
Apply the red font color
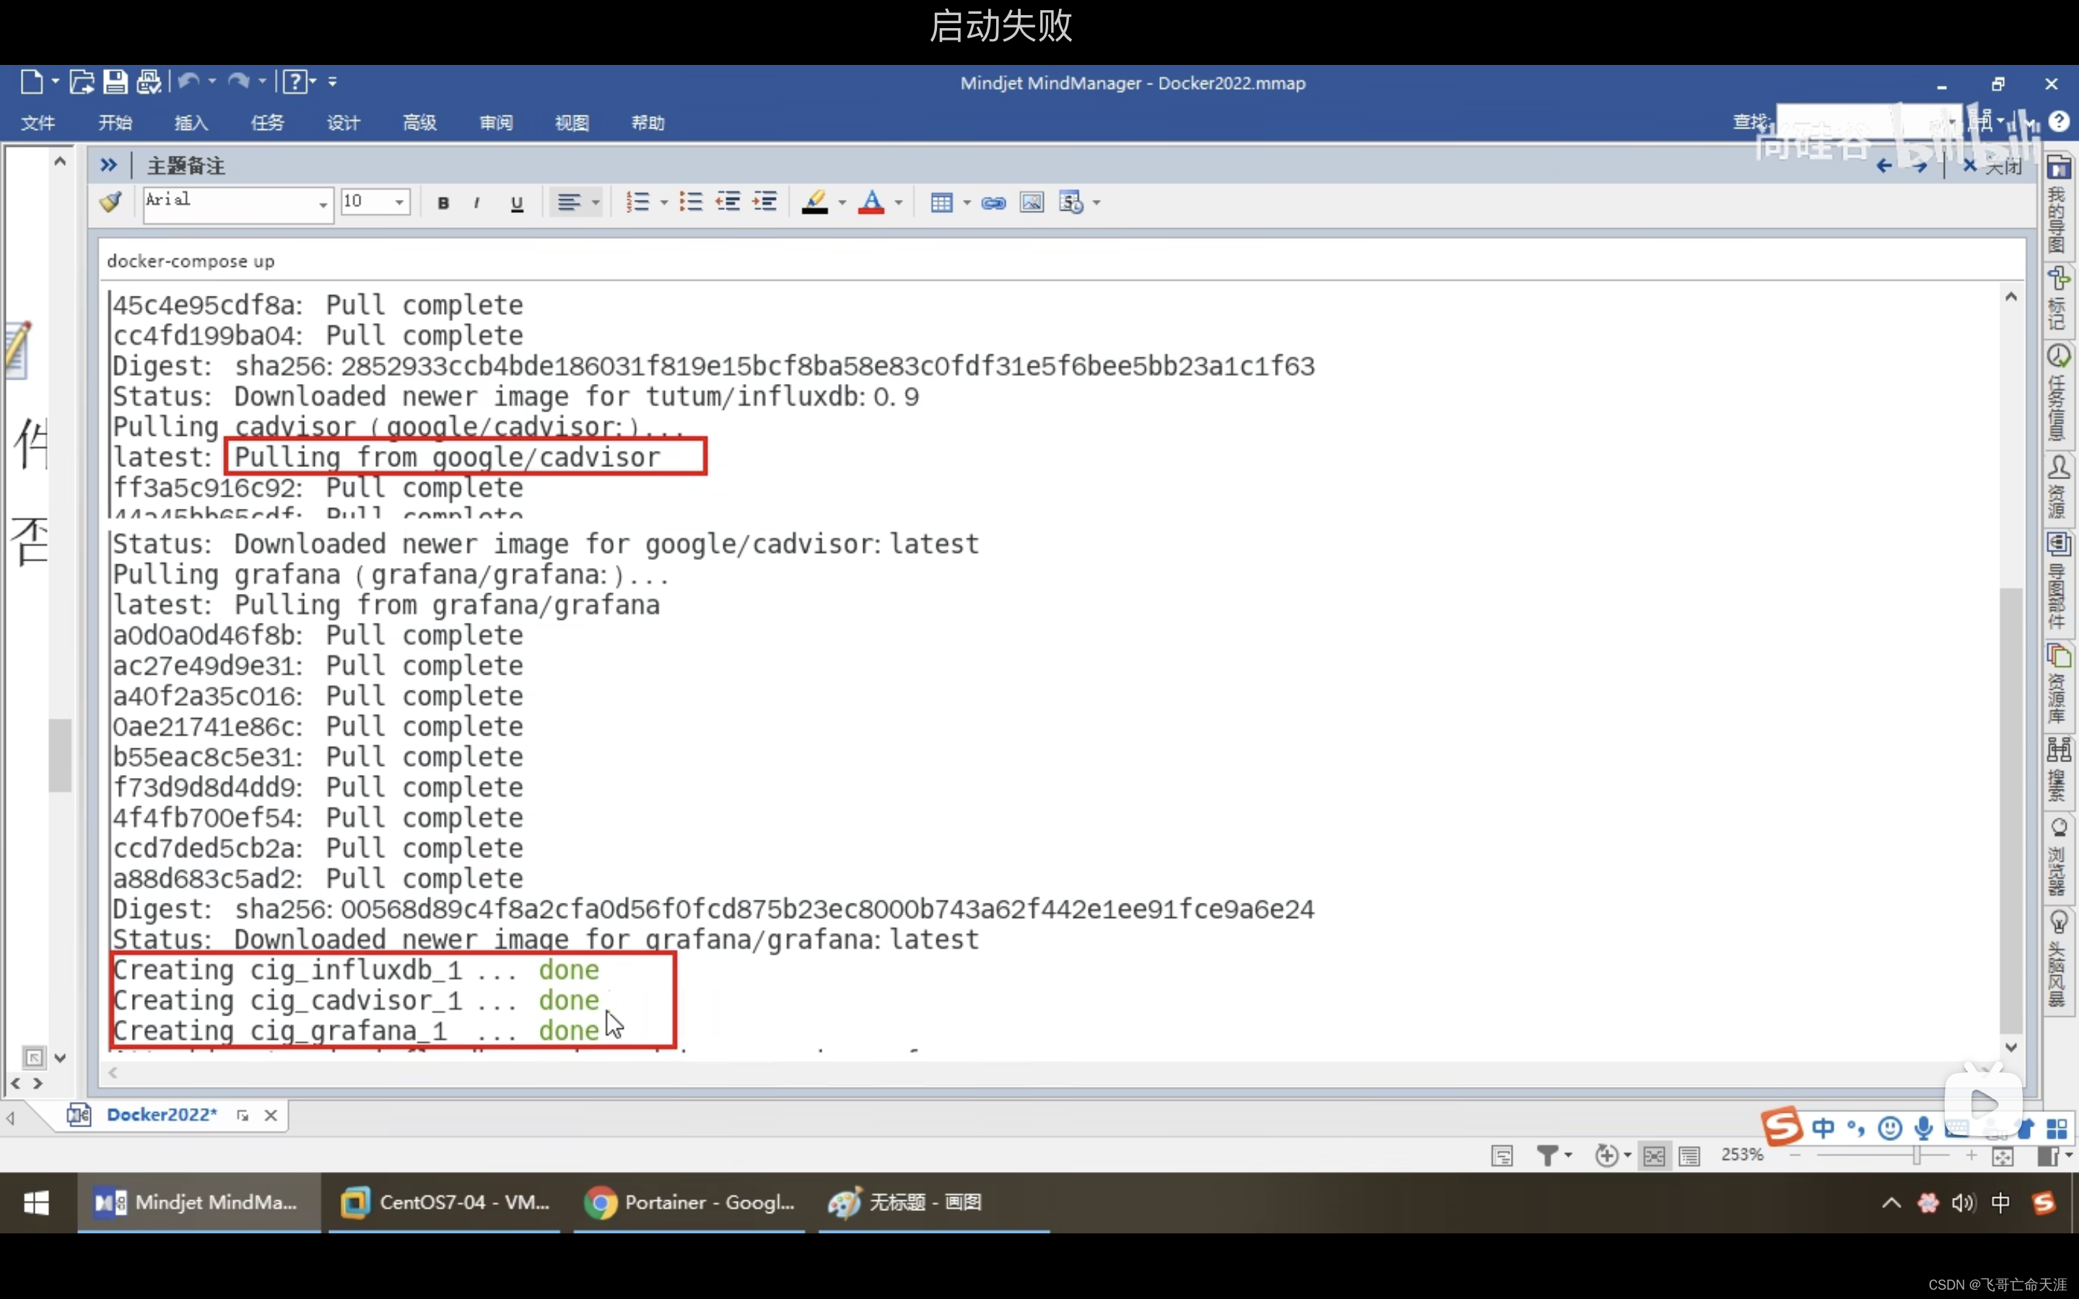click(871, 203)
